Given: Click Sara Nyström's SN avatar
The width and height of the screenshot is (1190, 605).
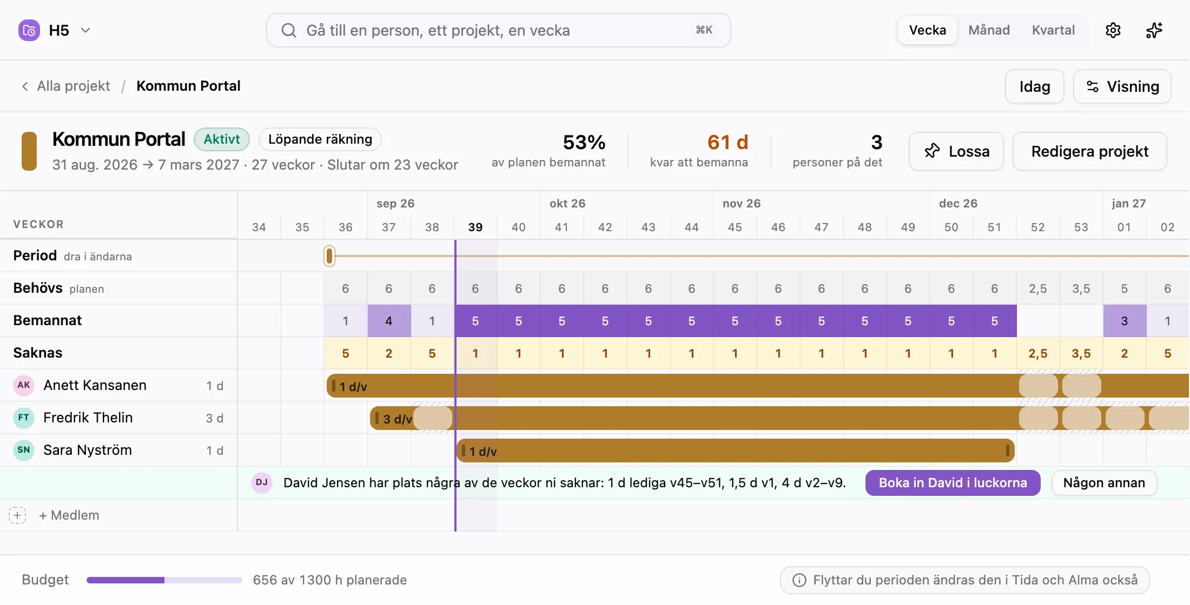Looking at the screenshot, I should pos(24,450).
